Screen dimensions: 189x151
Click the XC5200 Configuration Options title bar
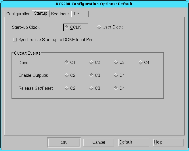point(94,4)
